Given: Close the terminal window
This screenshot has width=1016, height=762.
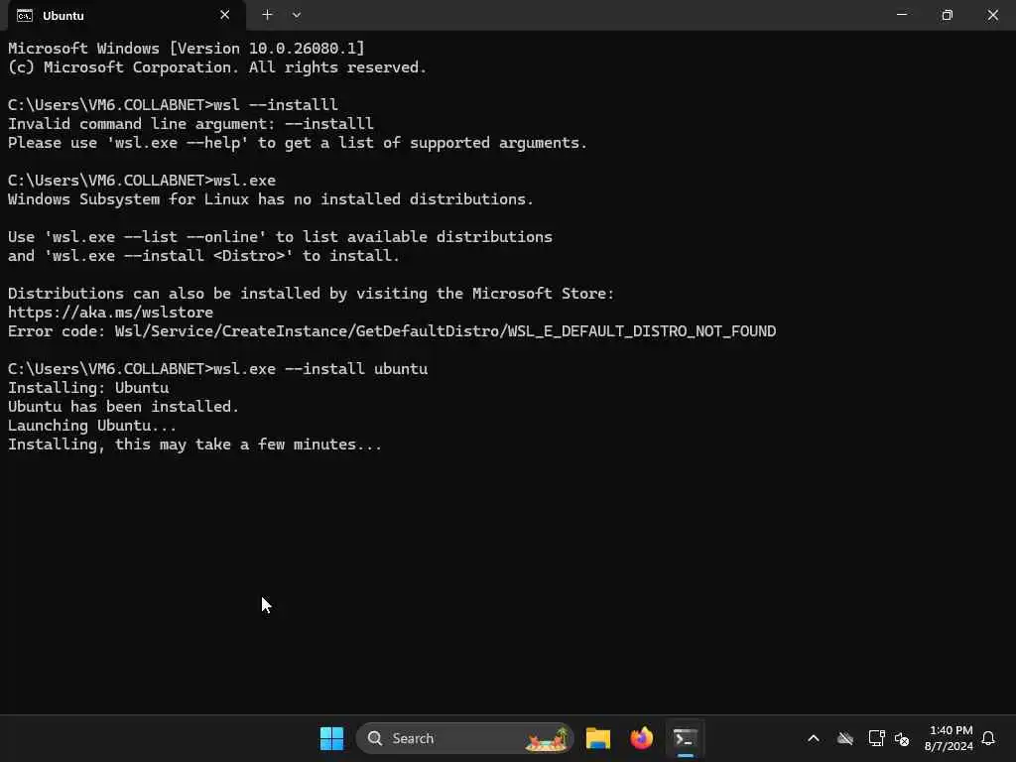Looking at the screenshot, I should (x=992, y=14).
